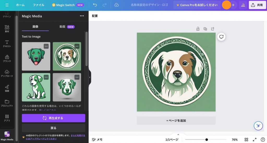The height and width of the screenshot is (143, 267).
Task: Collapse the side panel arrow handle
Action: click(90, 77)
